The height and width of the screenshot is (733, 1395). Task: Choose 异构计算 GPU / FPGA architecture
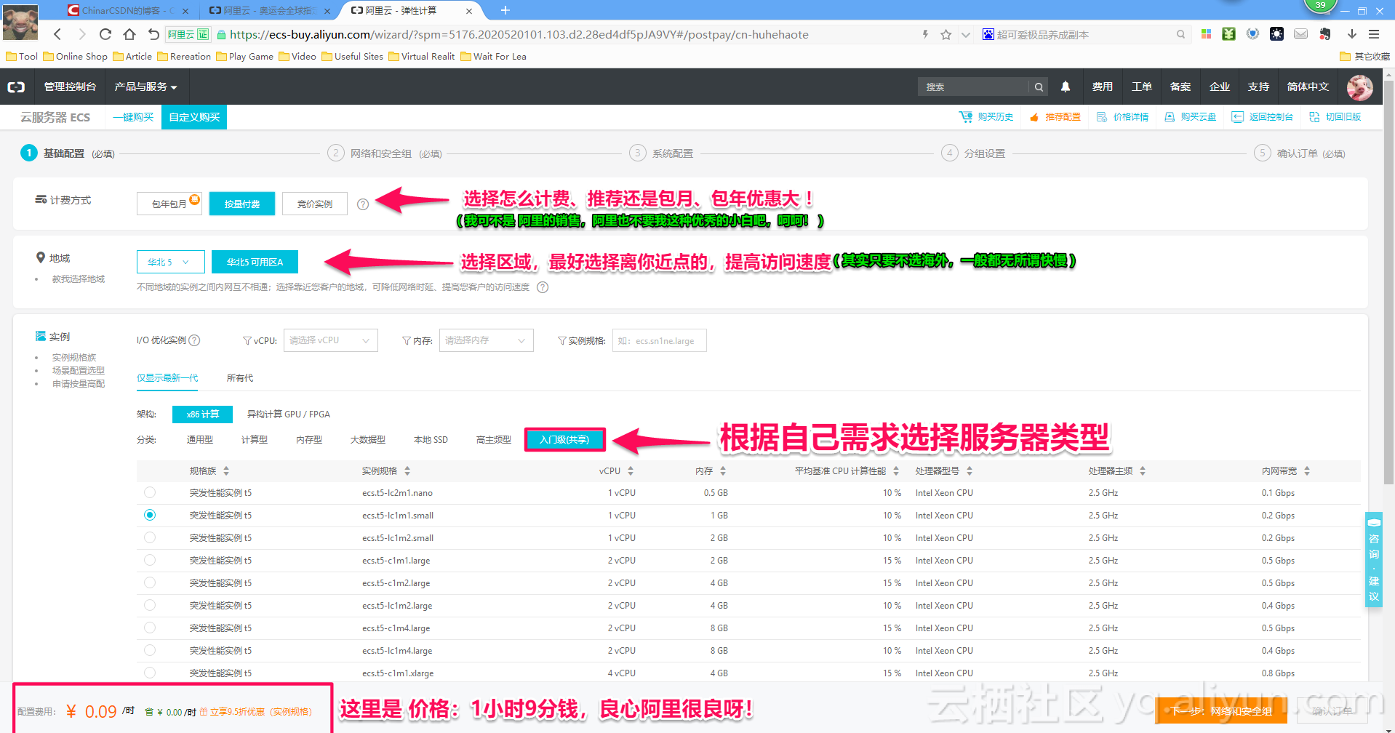tap(289, 414)
